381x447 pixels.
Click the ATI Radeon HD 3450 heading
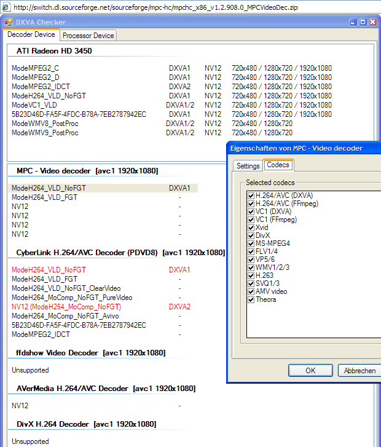point(54,51)
